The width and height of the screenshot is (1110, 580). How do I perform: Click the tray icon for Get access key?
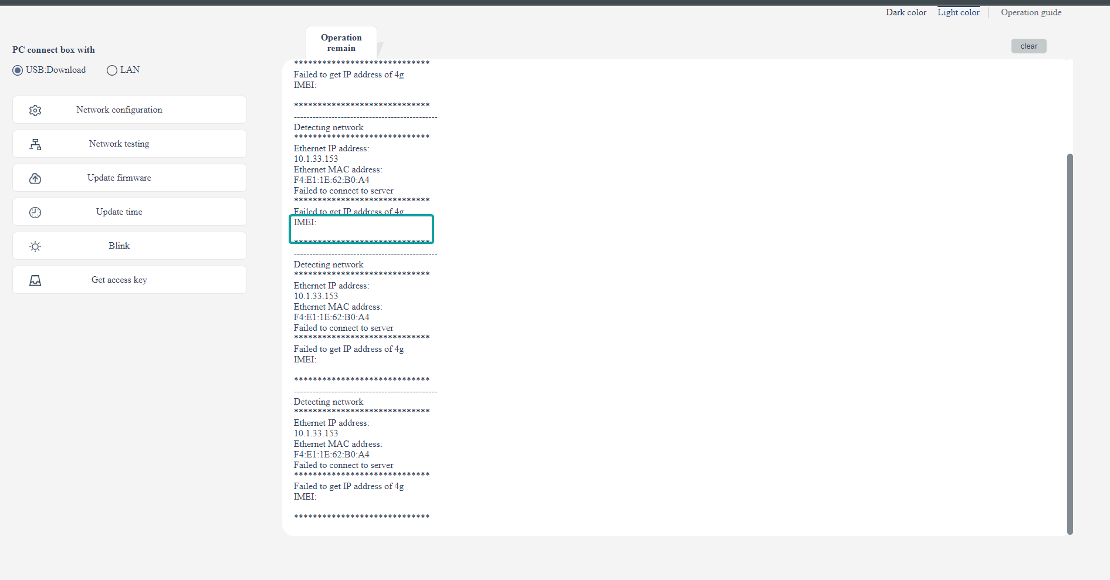[35, 280]
